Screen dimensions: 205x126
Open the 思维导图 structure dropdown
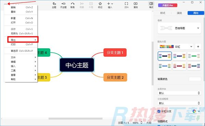[179, 28]
